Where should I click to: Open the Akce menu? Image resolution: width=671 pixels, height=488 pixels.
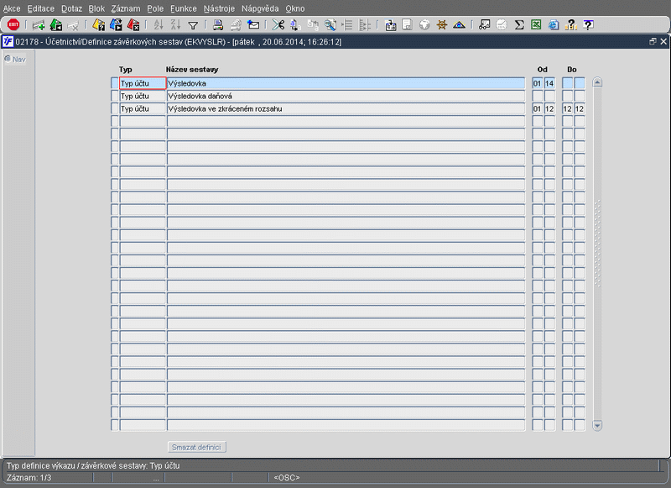[x=12, y=8]
